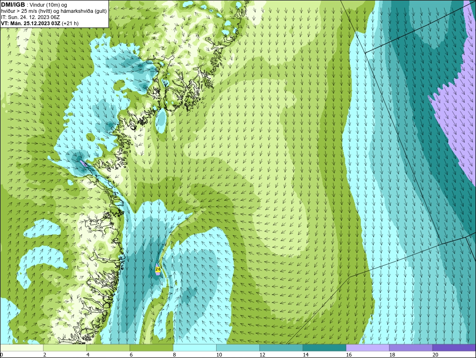This screenshot has height=358, width=476.
Task: Click the legend scale label '6'
Action: pos(131,355)
